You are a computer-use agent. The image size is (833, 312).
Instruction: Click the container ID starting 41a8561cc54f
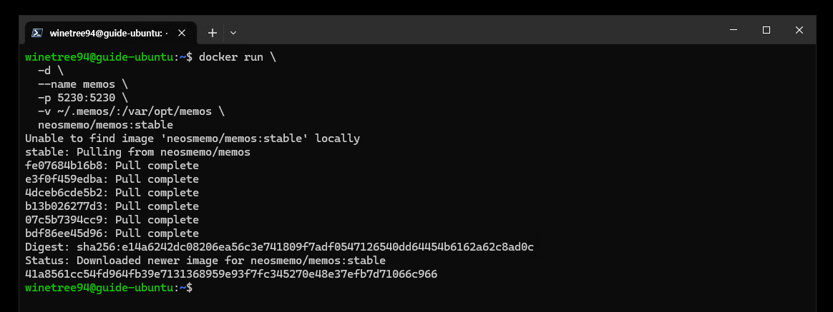point(231,274)
